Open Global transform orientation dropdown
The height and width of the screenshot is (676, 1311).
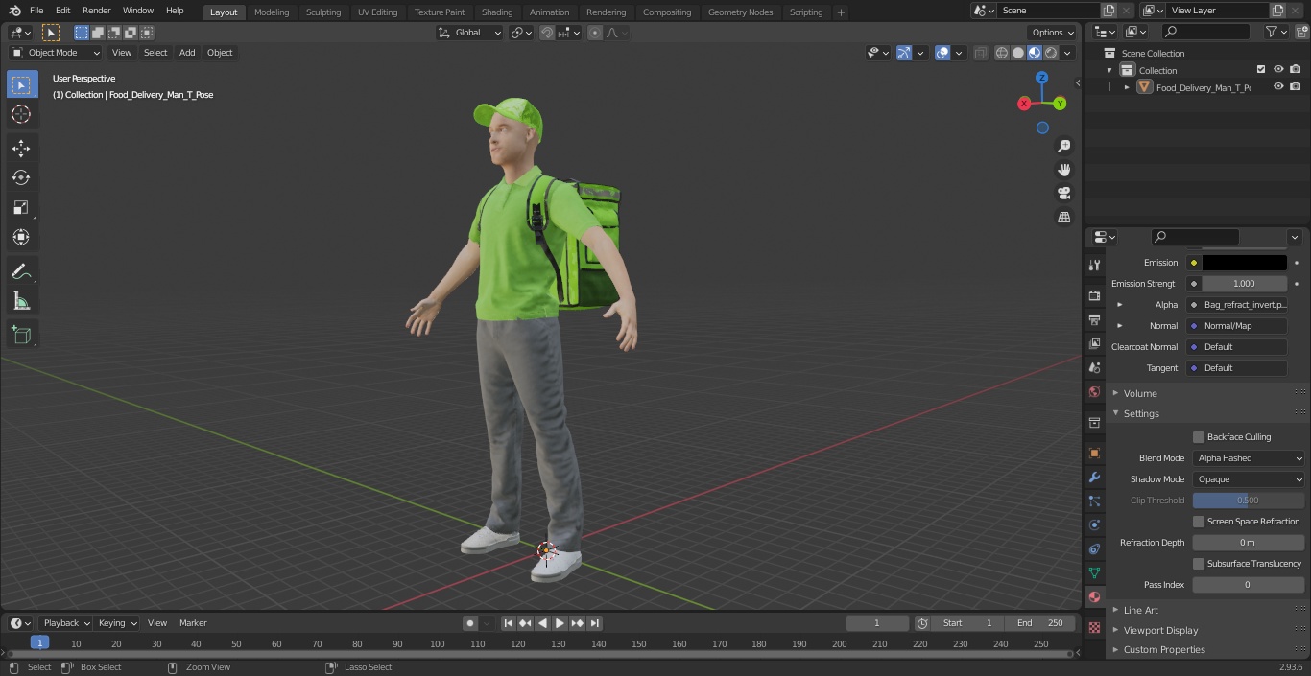coord(470,33)
